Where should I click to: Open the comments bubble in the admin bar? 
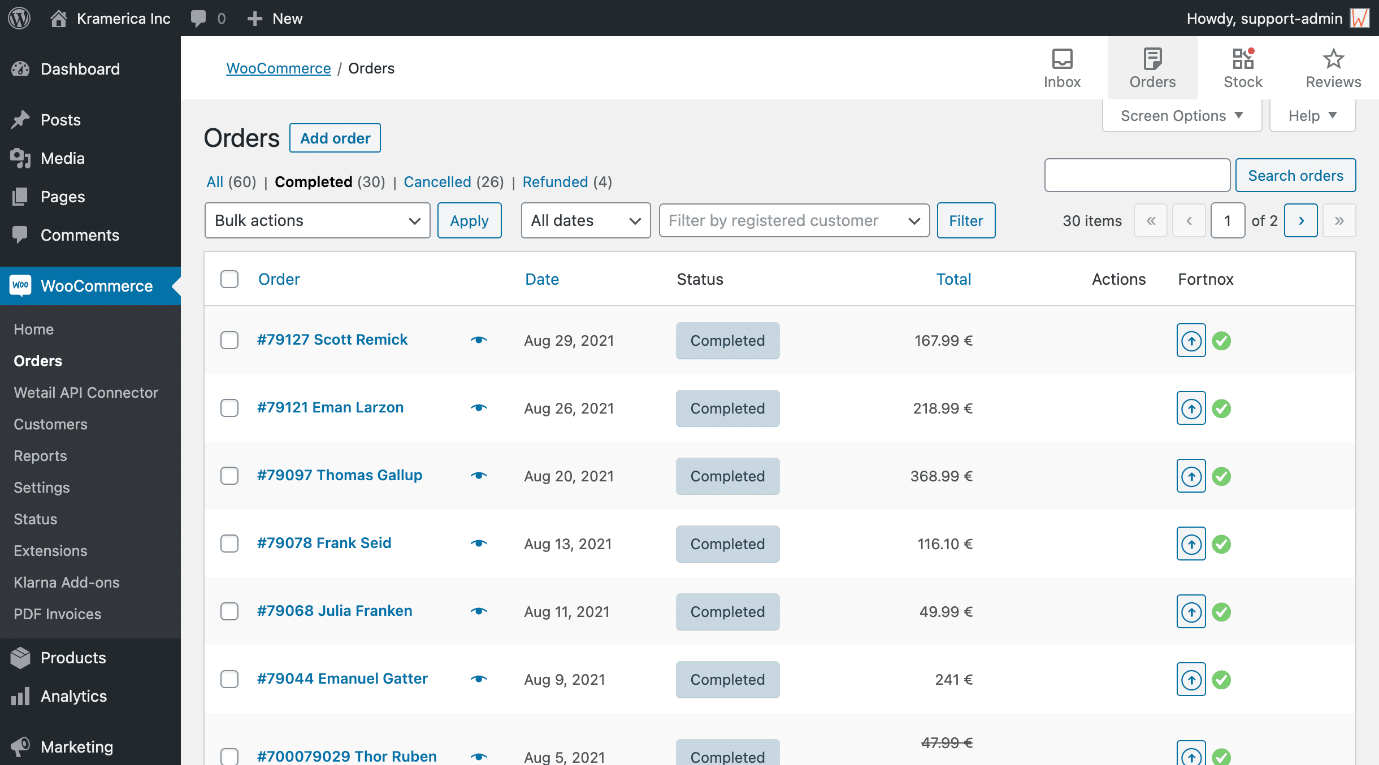point(200,18)
